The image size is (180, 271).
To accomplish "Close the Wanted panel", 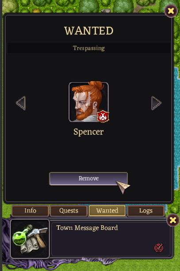I will point(171,11).
